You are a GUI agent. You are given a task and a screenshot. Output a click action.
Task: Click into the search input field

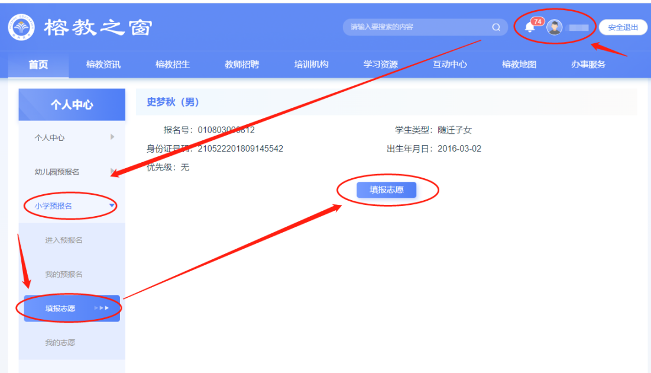coord(414,27)
